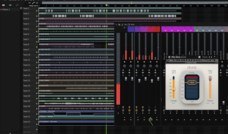
Task: Click the gear icon in the RVox plugin title bar
Action: pos(169,57)
